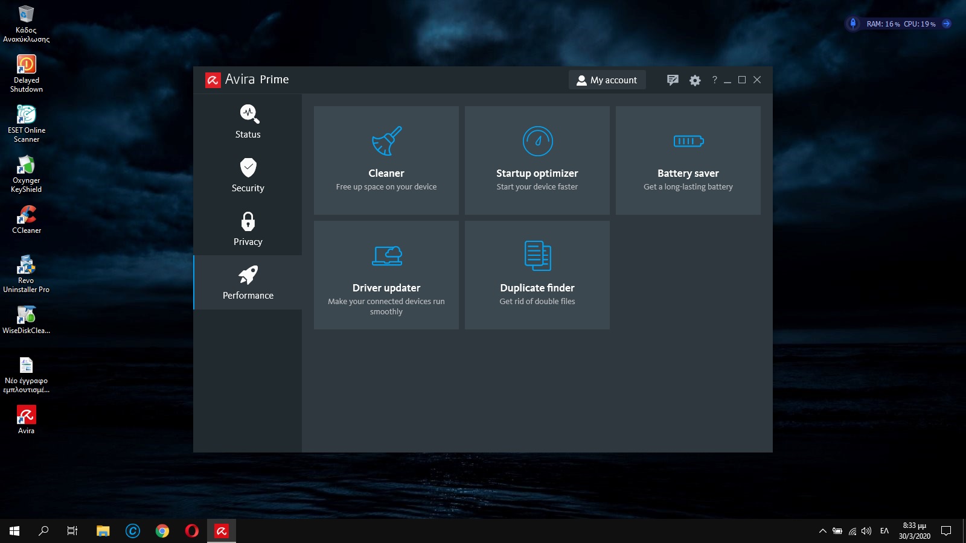The image size is (966, 543).
Task: Select the ESET Online Scanner desktop icon
Action: 26,124
